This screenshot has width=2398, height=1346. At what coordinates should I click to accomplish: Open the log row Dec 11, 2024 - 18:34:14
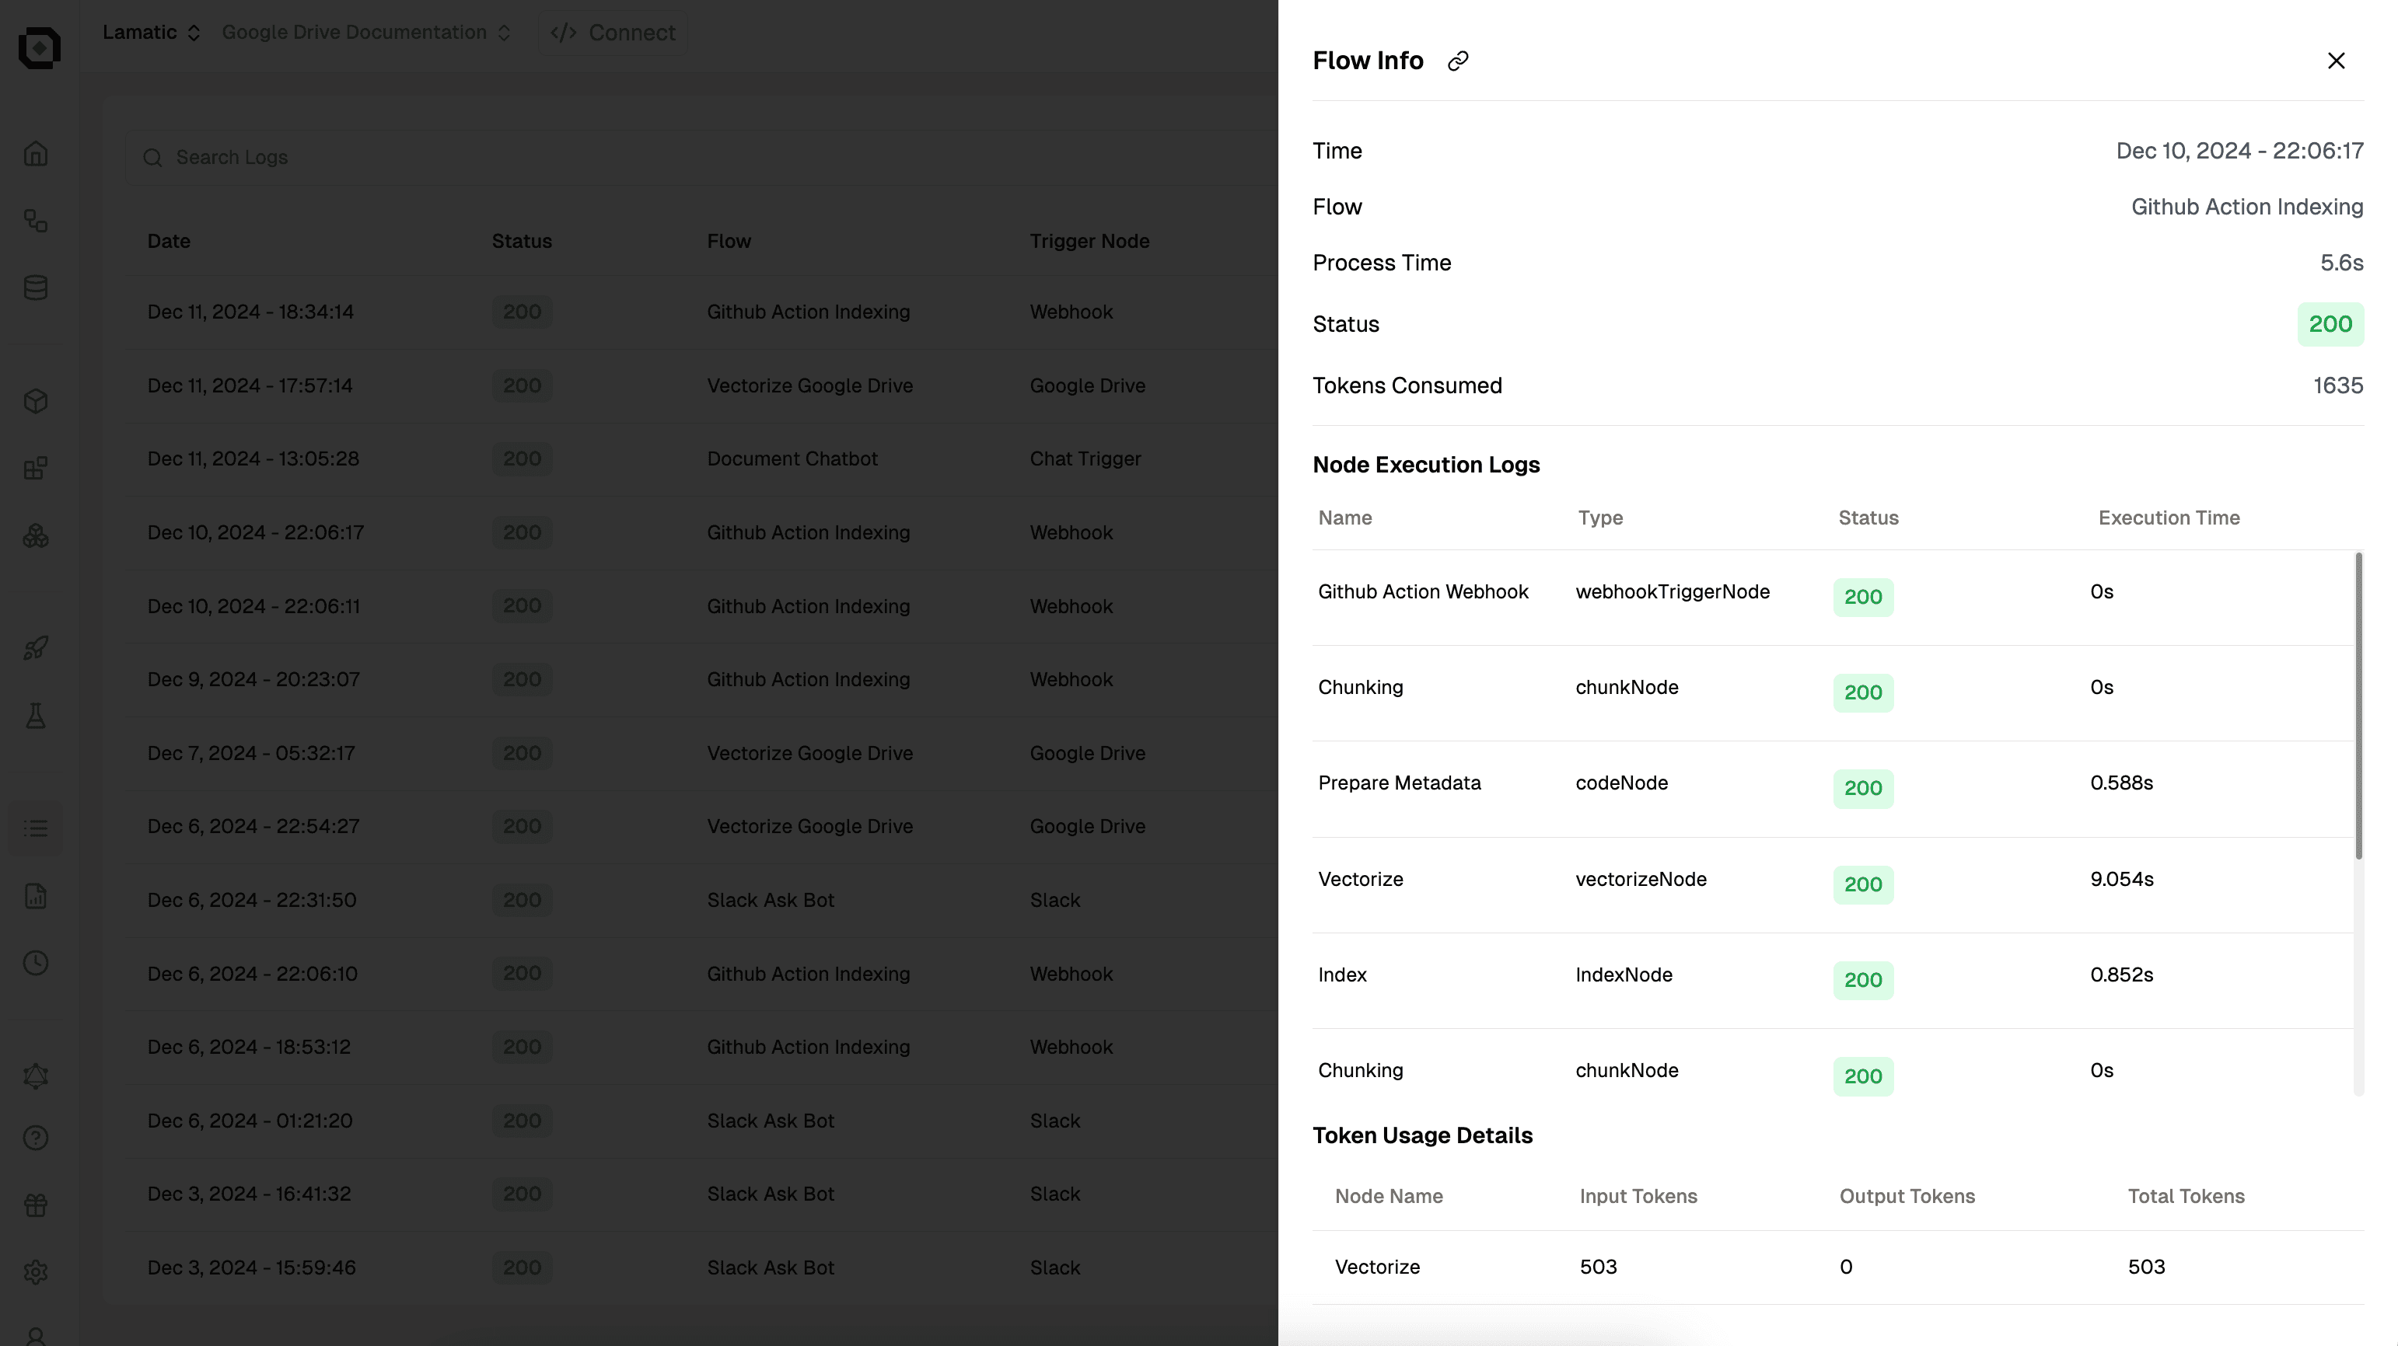tap(703, 312)
